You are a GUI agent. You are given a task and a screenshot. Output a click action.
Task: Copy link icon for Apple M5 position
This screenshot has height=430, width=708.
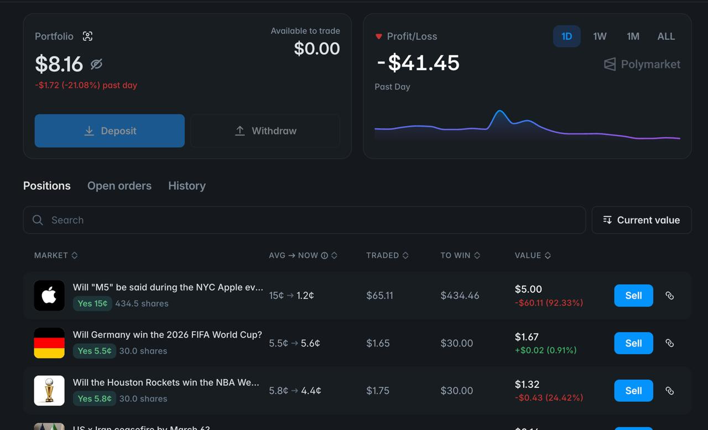pyautogui.click(x=669, y=296)
